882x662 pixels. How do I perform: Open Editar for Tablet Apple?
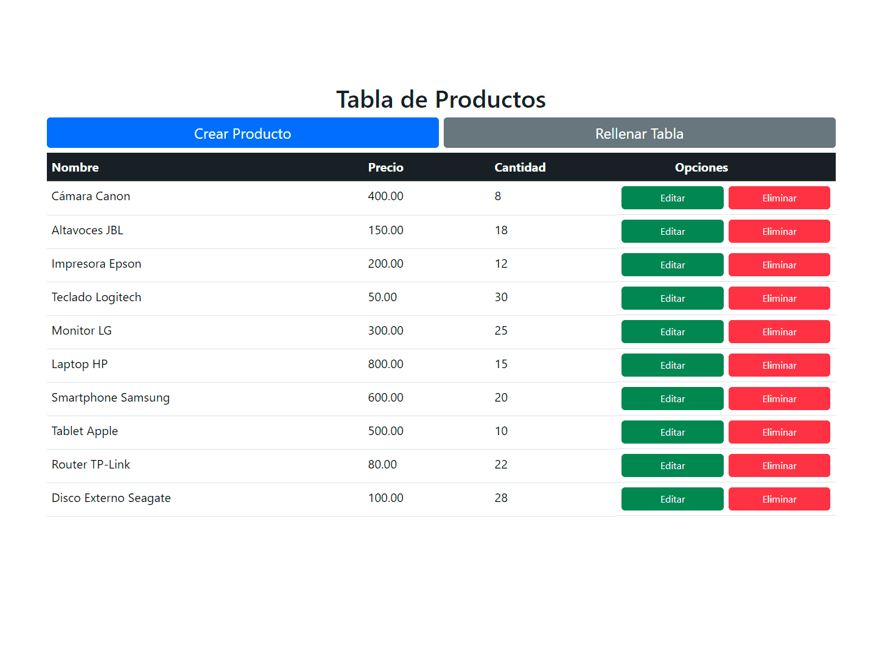pyautogui.click(x=672, y=432)
